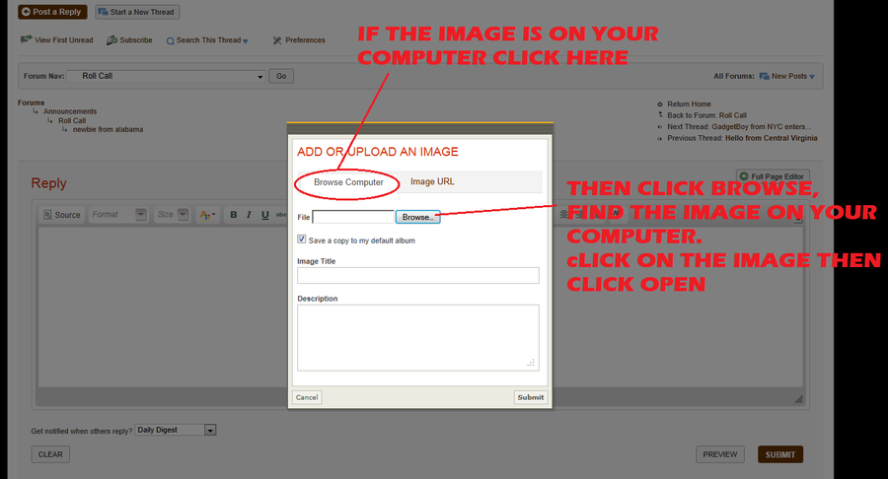Open the Daily Digest notification dropdown
Viewport: 888px width, 479px height.
tap(209, 430)
